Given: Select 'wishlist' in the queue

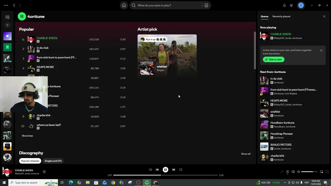Looking at the screenshot, I should 293,114.
